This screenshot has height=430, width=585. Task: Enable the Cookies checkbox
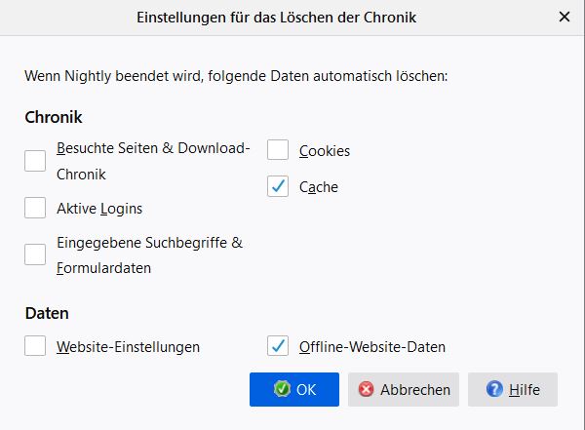(279, 150)
